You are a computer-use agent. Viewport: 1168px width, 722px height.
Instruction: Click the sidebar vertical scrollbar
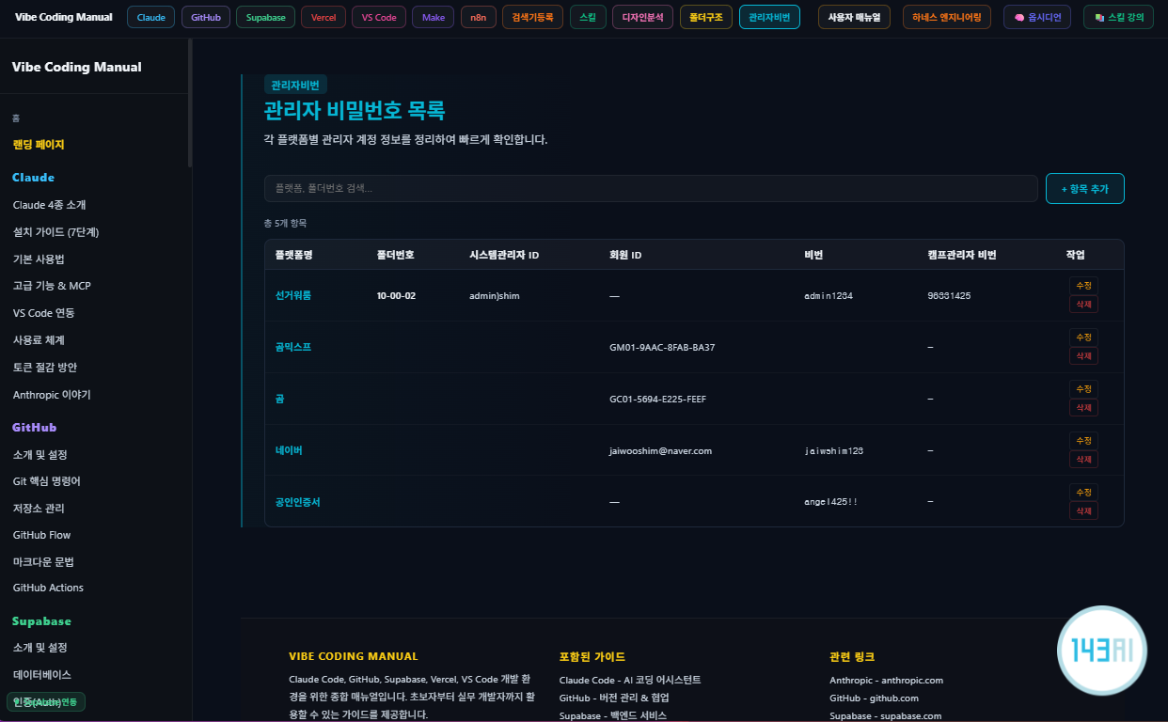pyautogui.click(x=190, y=103)
